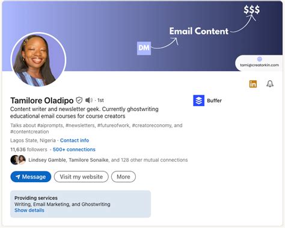The image size is (285, 228).
Task: Open the Contact info link
Action: click(75, 141)
